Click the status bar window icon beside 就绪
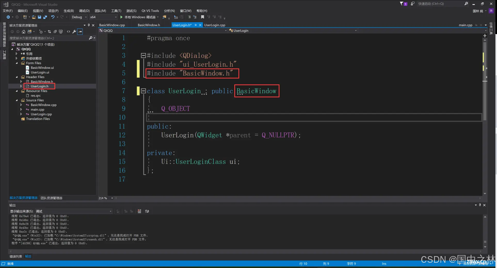This screenshot has height=268, width=497. pyautogui.click(x=3, y=264)
